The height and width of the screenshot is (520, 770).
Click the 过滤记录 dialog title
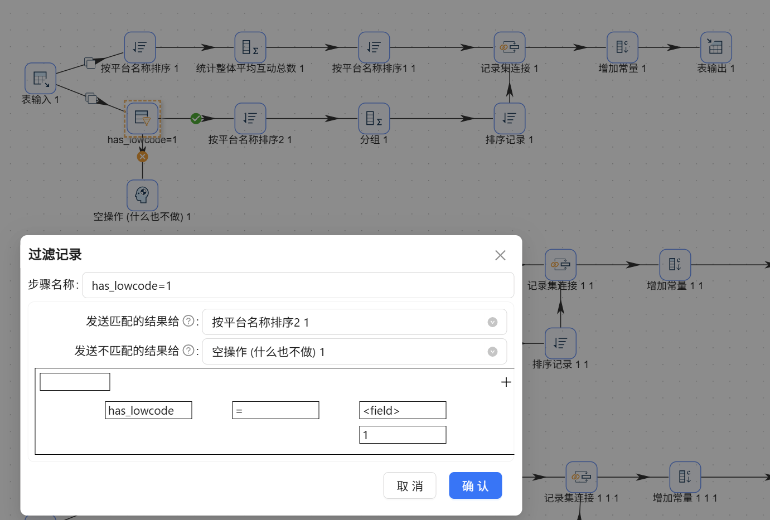pyautogui.click(x=55, y=255)
